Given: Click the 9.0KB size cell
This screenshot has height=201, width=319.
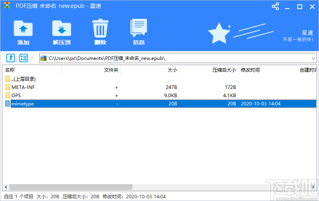Looking at the screenshot, I should pos(170,95).
